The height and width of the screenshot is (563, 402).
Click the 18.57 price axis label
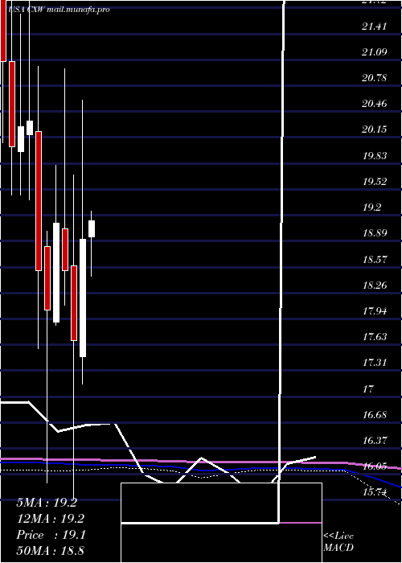click(x=375, y=259)
